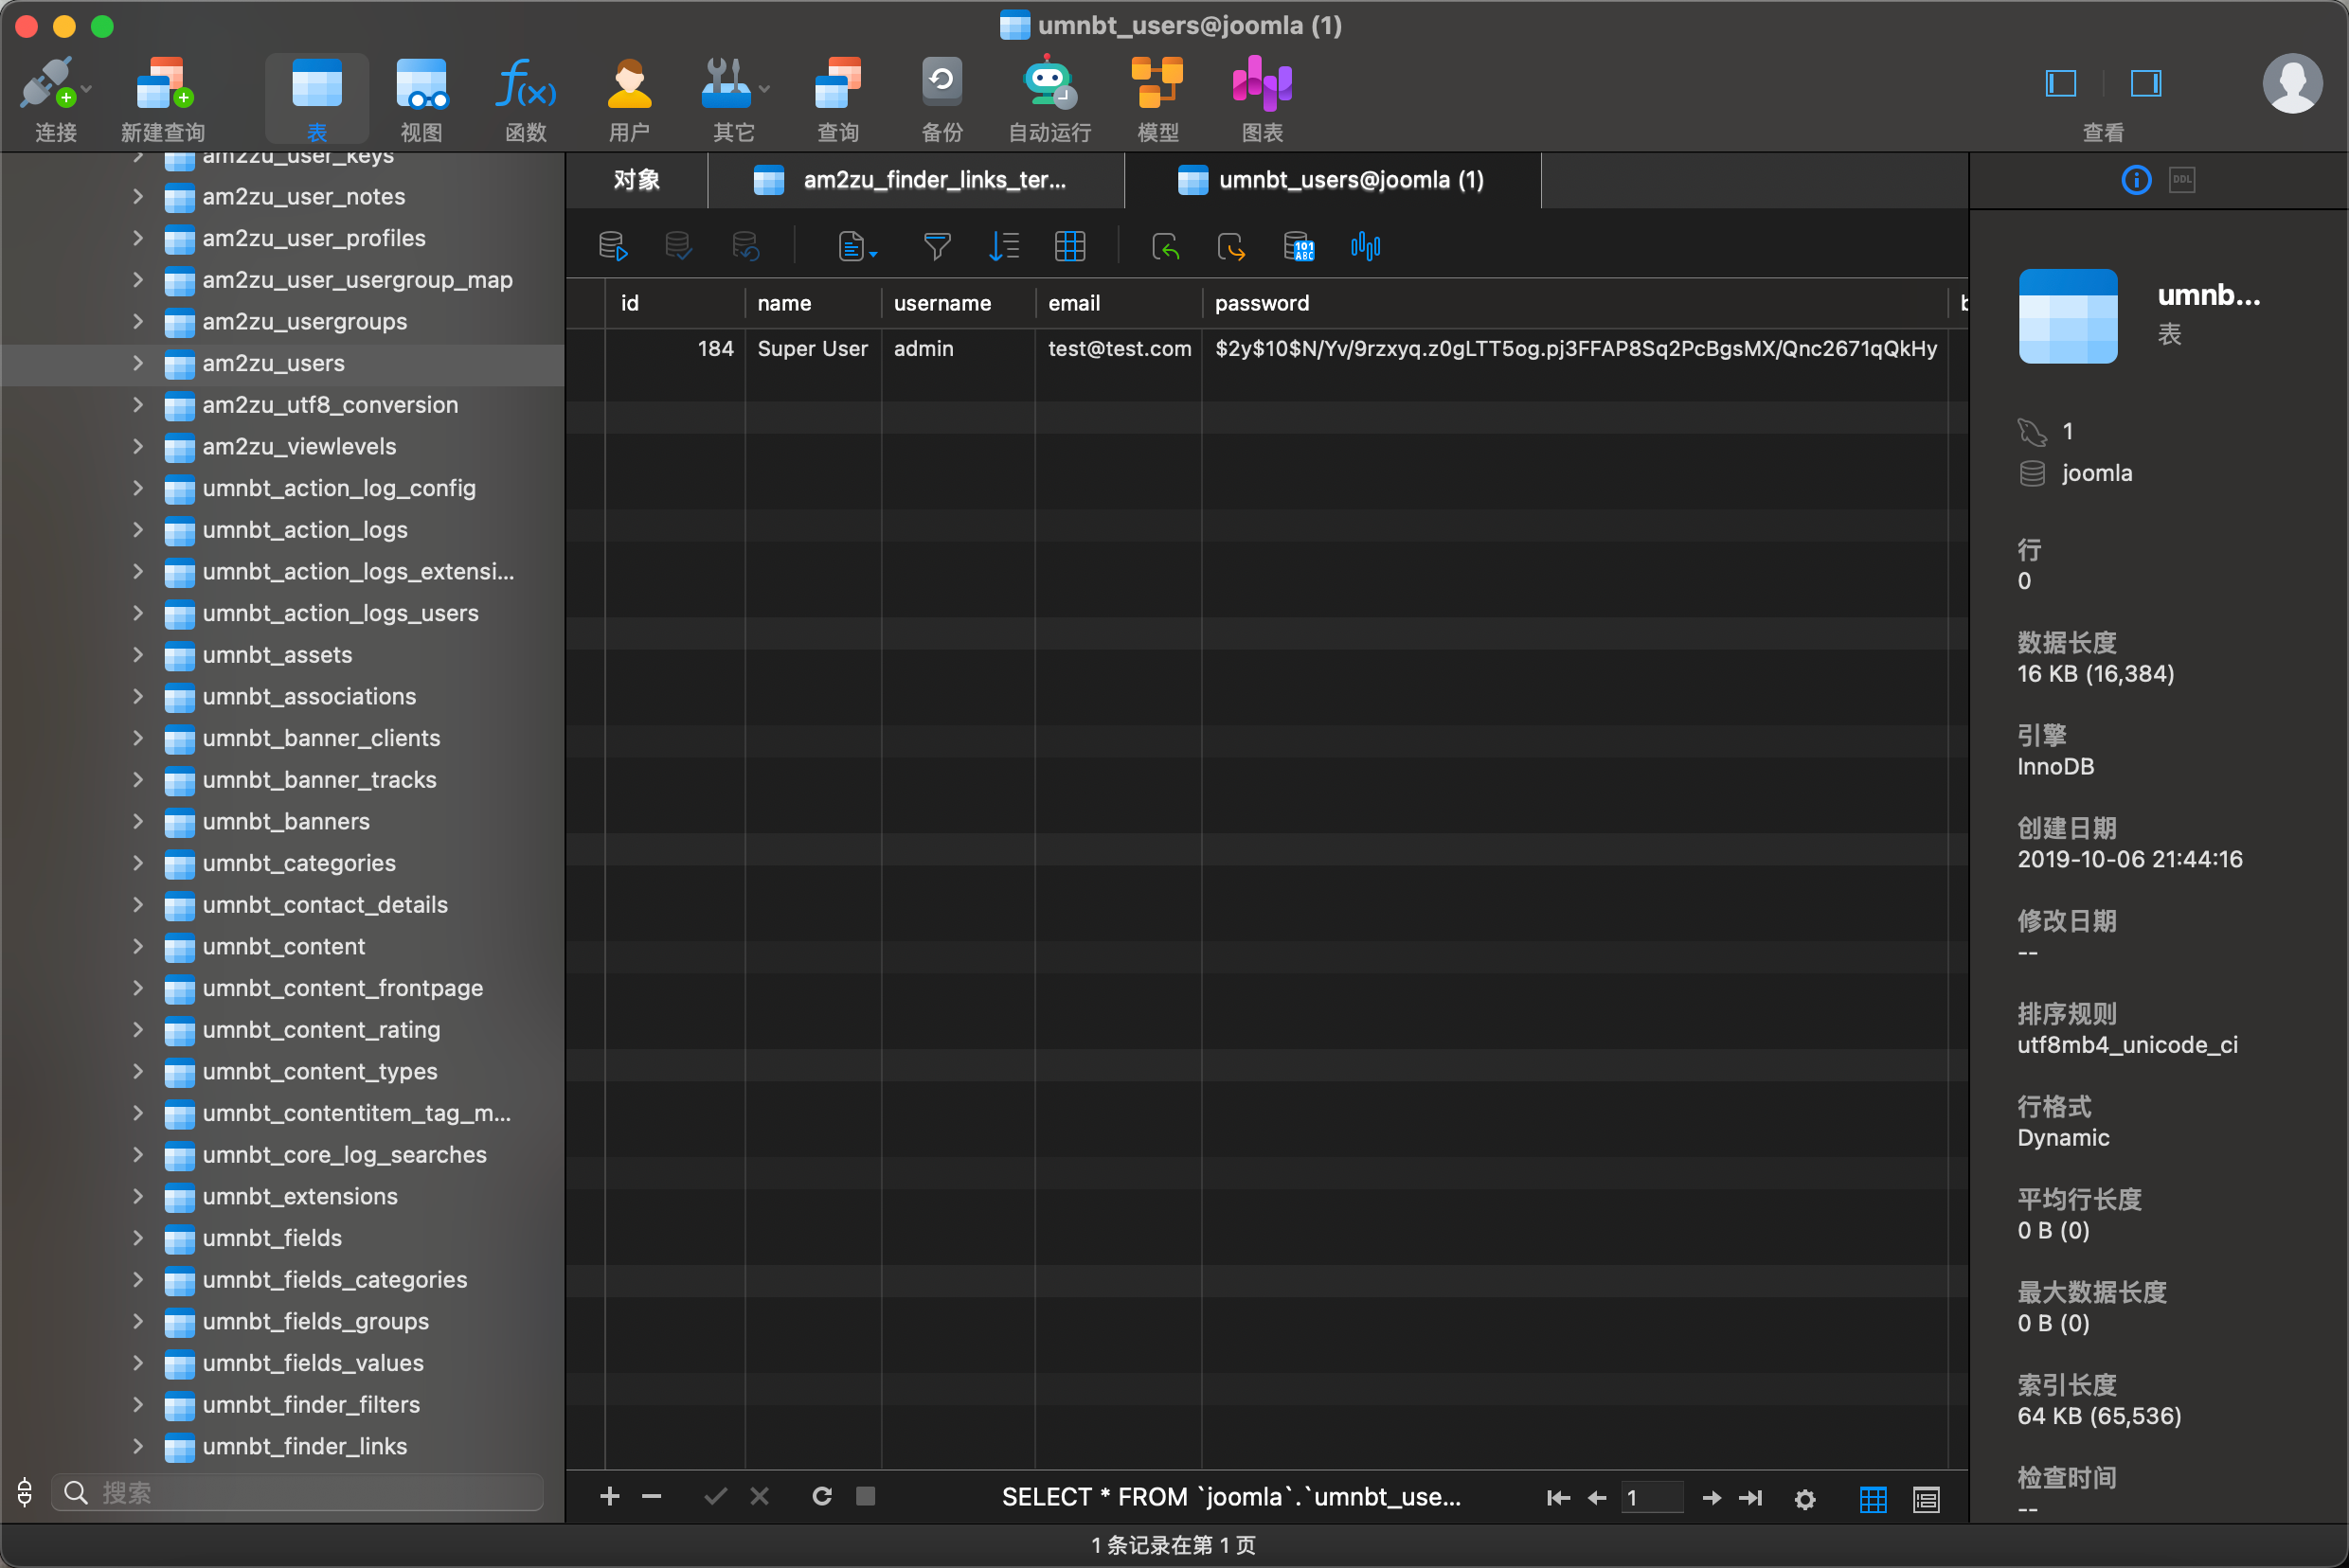Open the text/memo viewer dropdown icon

tap(856, 246)
